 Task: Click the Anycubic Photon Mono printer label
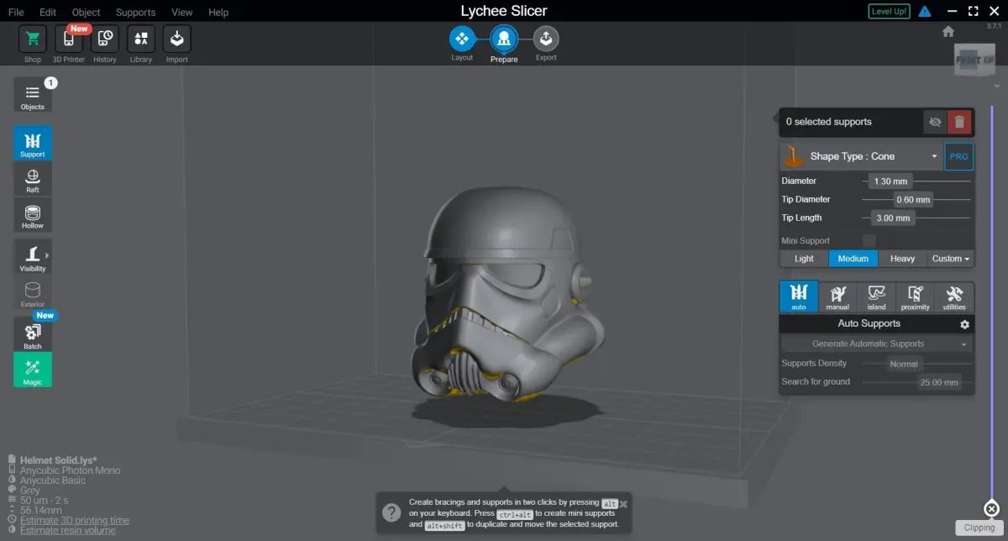[71, 470]
